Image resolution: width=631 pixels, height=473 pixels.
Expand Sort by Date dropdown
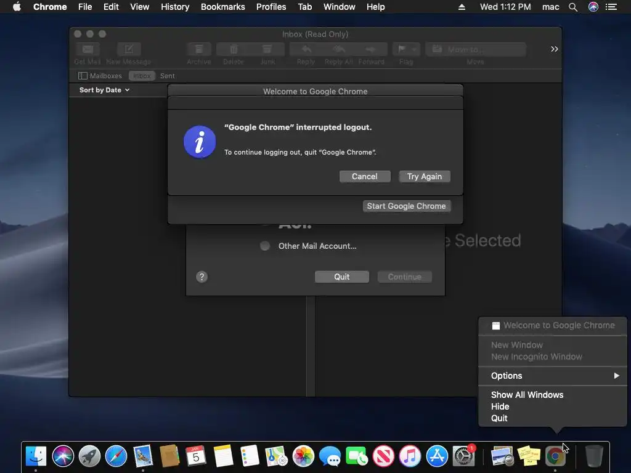click(x=104, y=90)
